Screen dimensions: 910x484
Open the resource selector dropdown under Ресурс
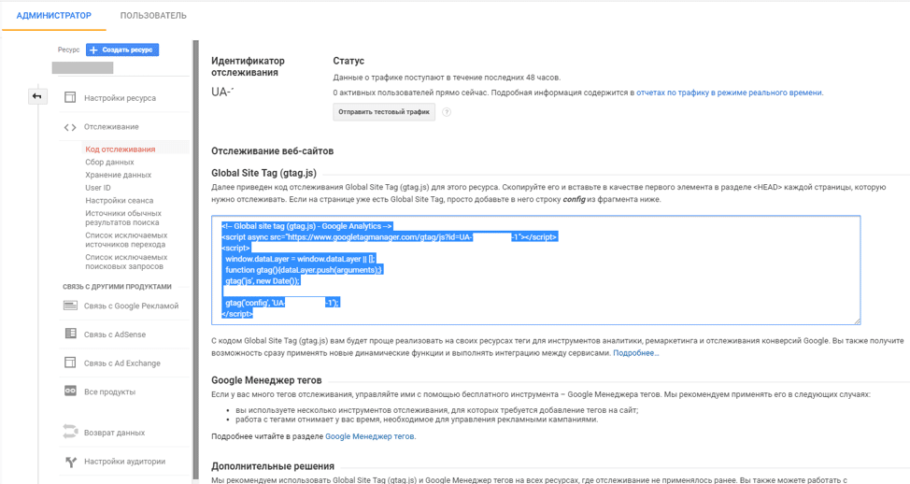[82, 68]
